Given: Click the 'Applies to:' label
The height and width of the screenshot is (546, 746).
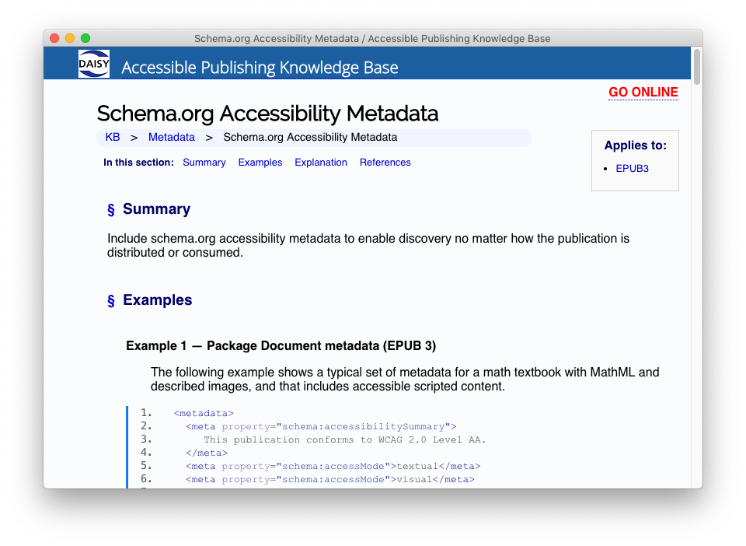Looking at the screenshot, I should pyautogui.click(x=635, y=145).
